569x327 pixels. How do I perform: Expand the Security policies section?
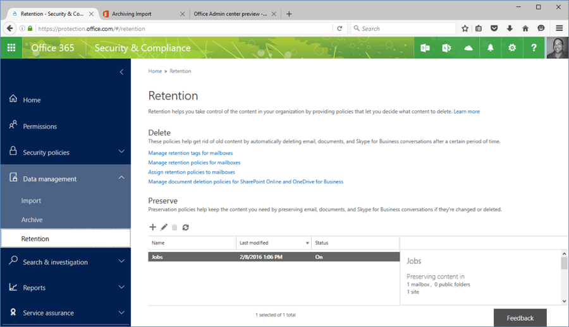121,152
